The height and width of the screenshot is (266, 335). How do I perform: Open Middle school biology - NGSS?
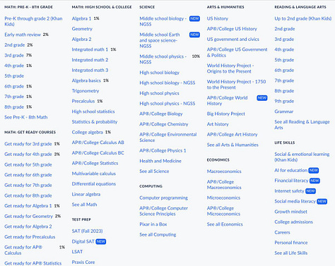[163, 21]
